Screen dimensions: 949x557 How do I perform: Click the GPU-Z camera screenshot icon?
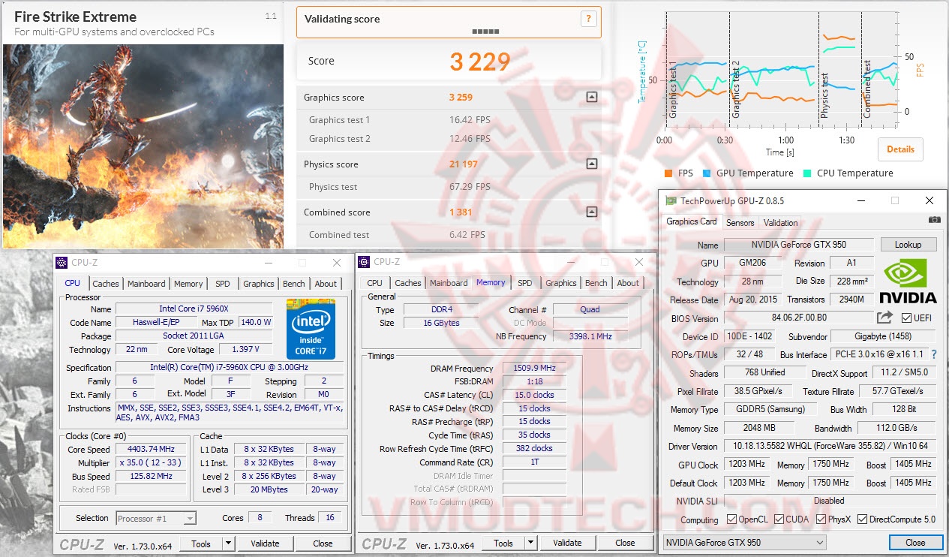[x=934, y=220]
